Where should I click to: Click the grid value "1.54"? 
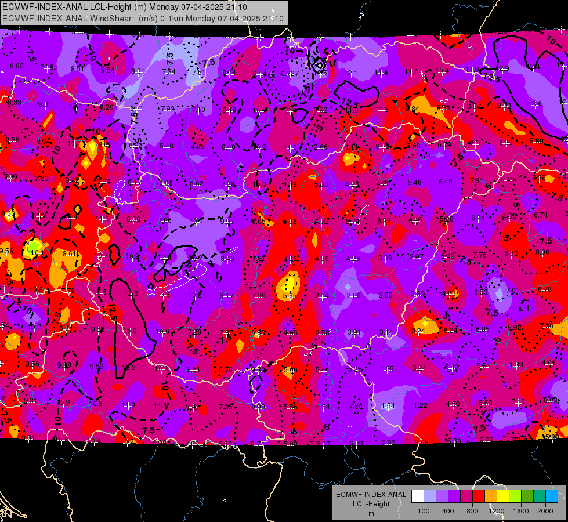[x=388, y=406]
